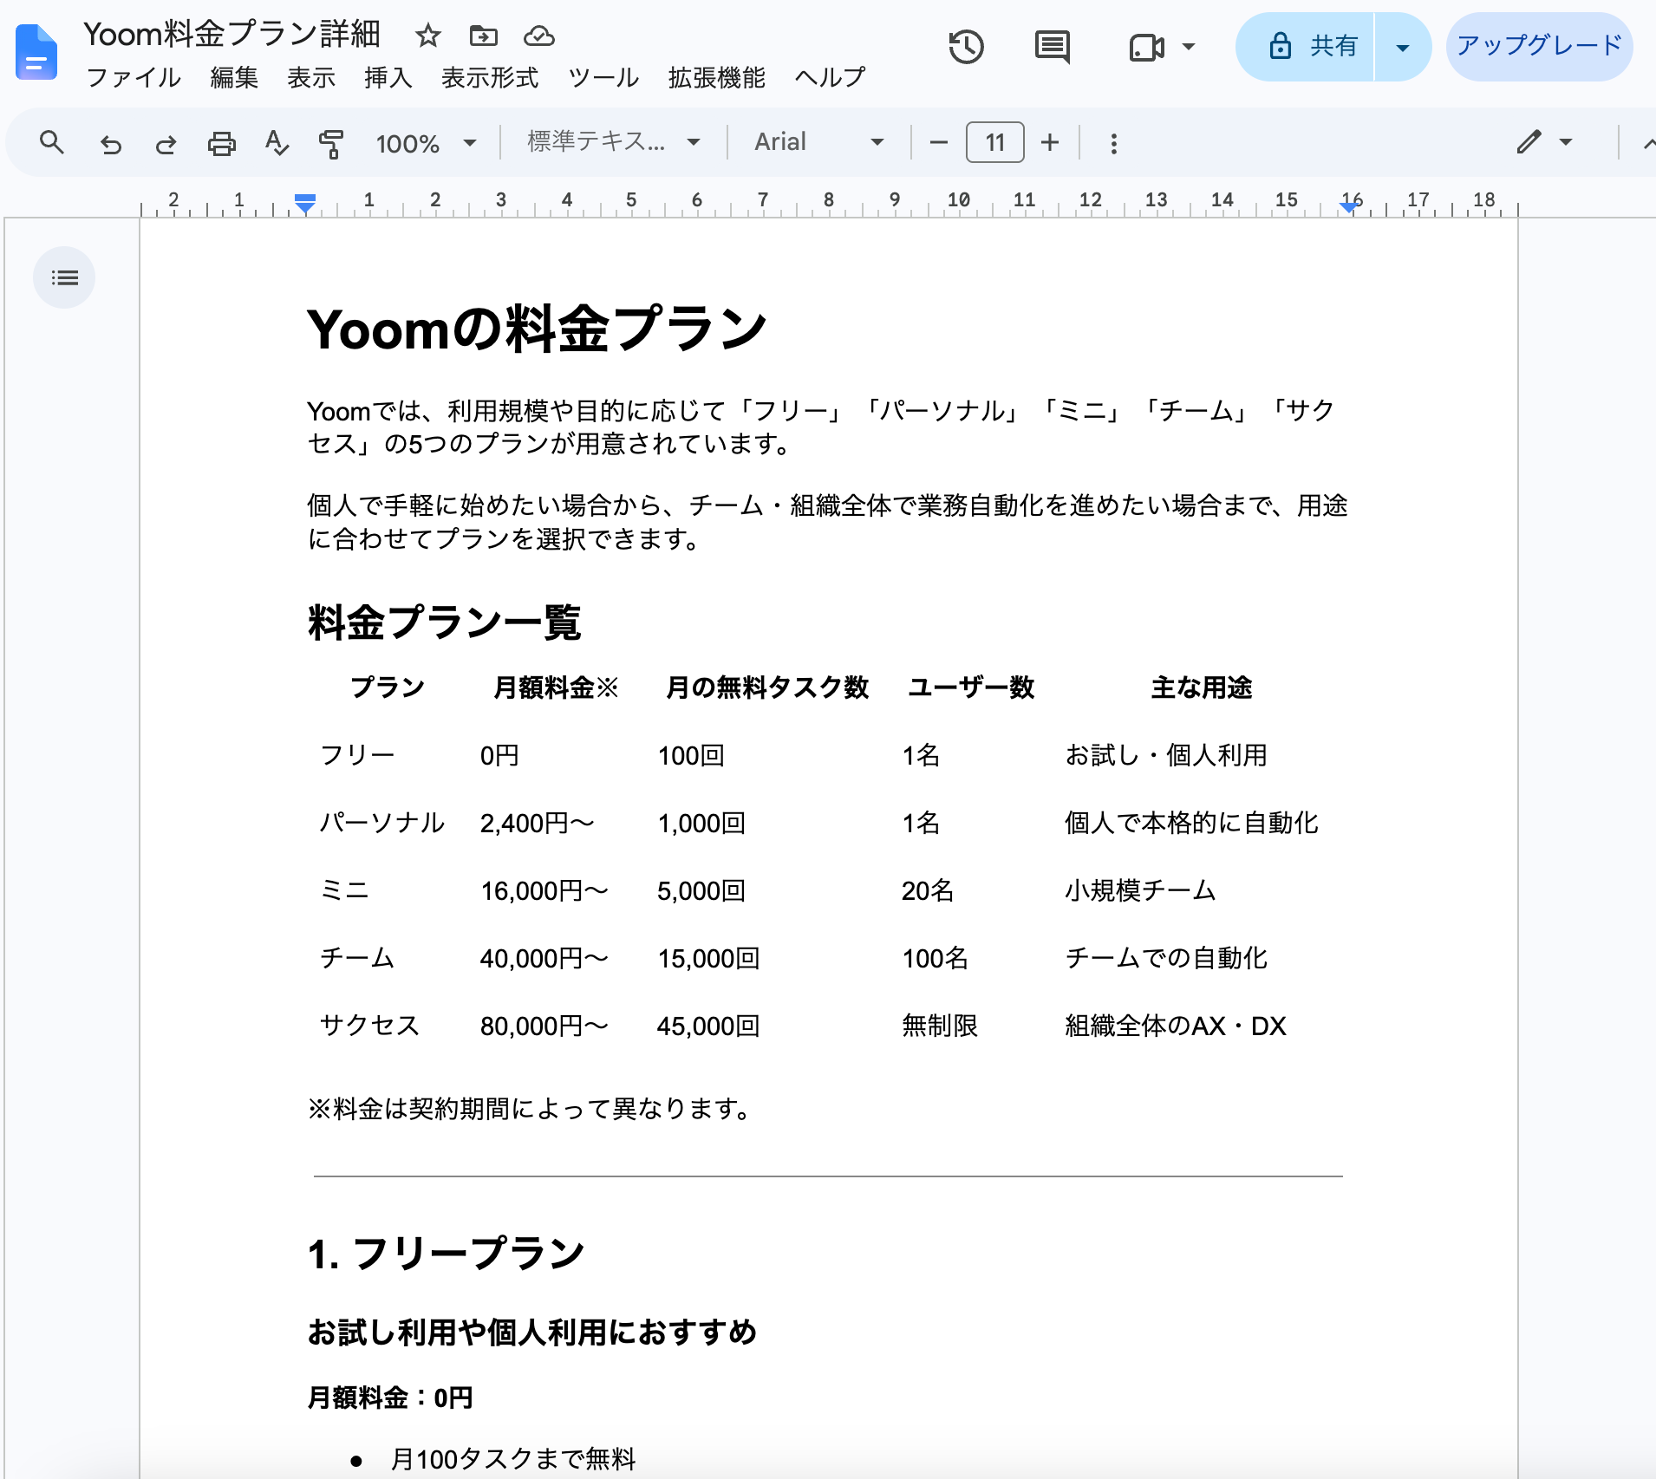This screenshot has height=1479, width=1656.
Task: Click the サクセス plan cell
Action: [x=370, y=1026]
